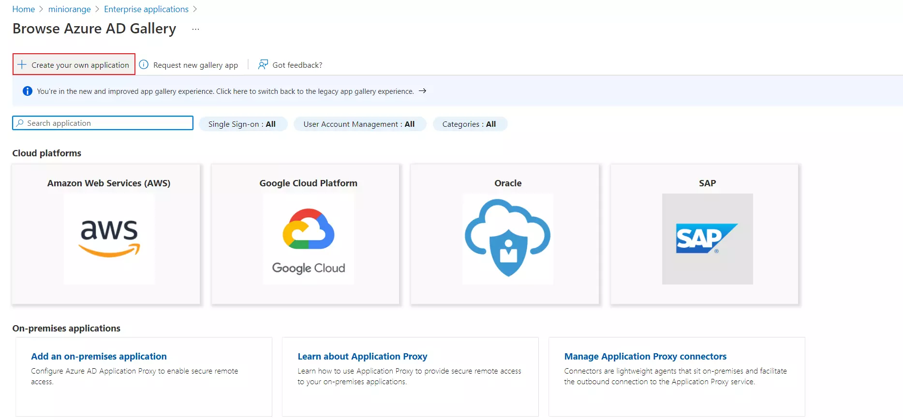The height and width of the screenshot is (420, 903).
Task: Open the Single Sign-on filter
Action: pyautogui.click(x=243, y=124)
